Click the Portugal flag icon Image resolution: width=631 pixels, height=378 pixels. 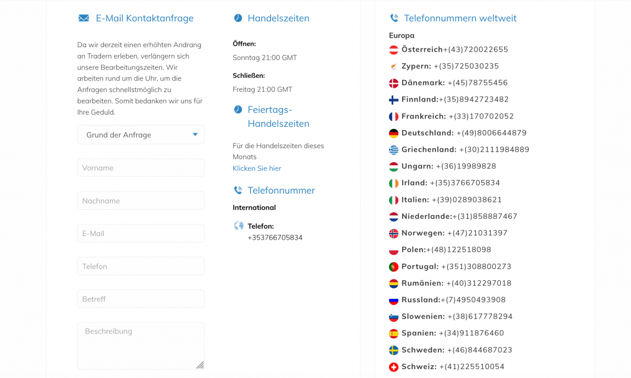click(x=393, y=267)
